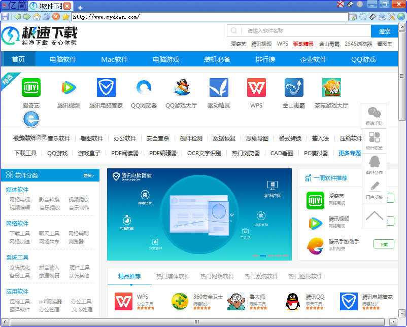The image size is (407, 327).
Task: Click the horizontal scrollbar right arrow
Action: point(394,322)
